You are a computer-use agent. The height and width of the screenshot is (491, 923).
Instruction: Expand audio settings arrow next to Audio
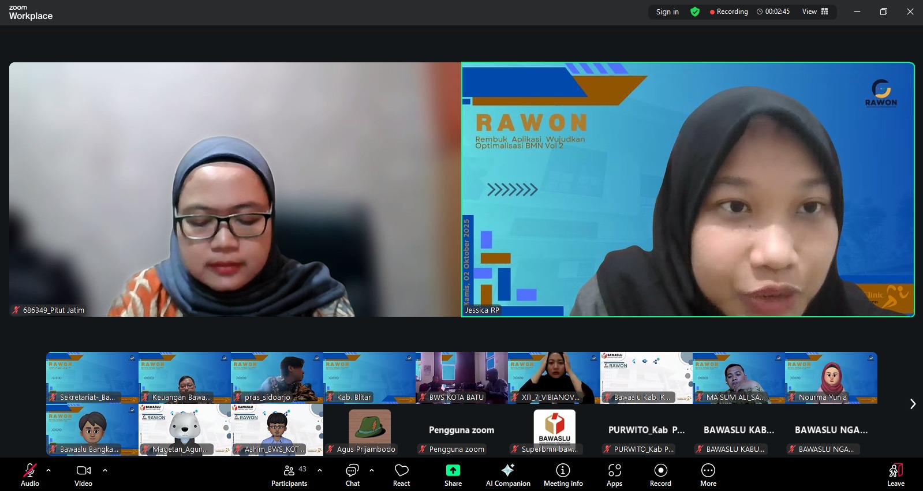pyautogui.click(x=48, y=470)
